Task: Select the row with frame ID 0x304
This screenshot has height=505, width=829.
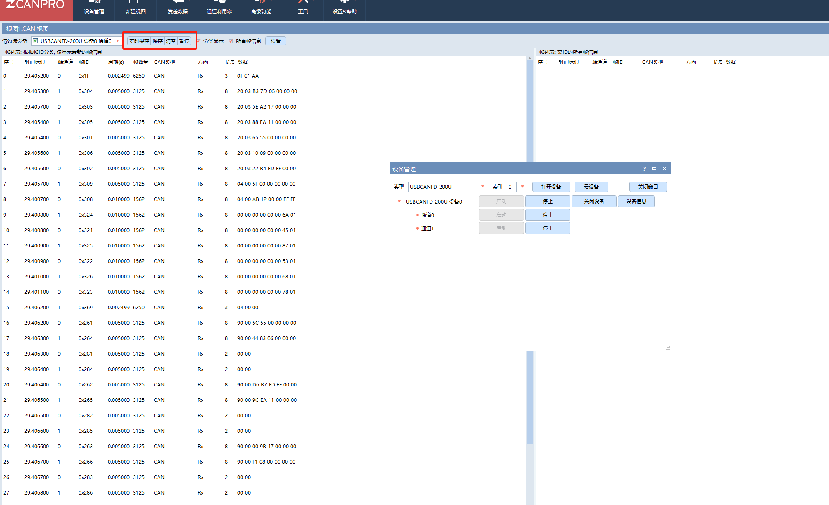Action: [263, 91]
